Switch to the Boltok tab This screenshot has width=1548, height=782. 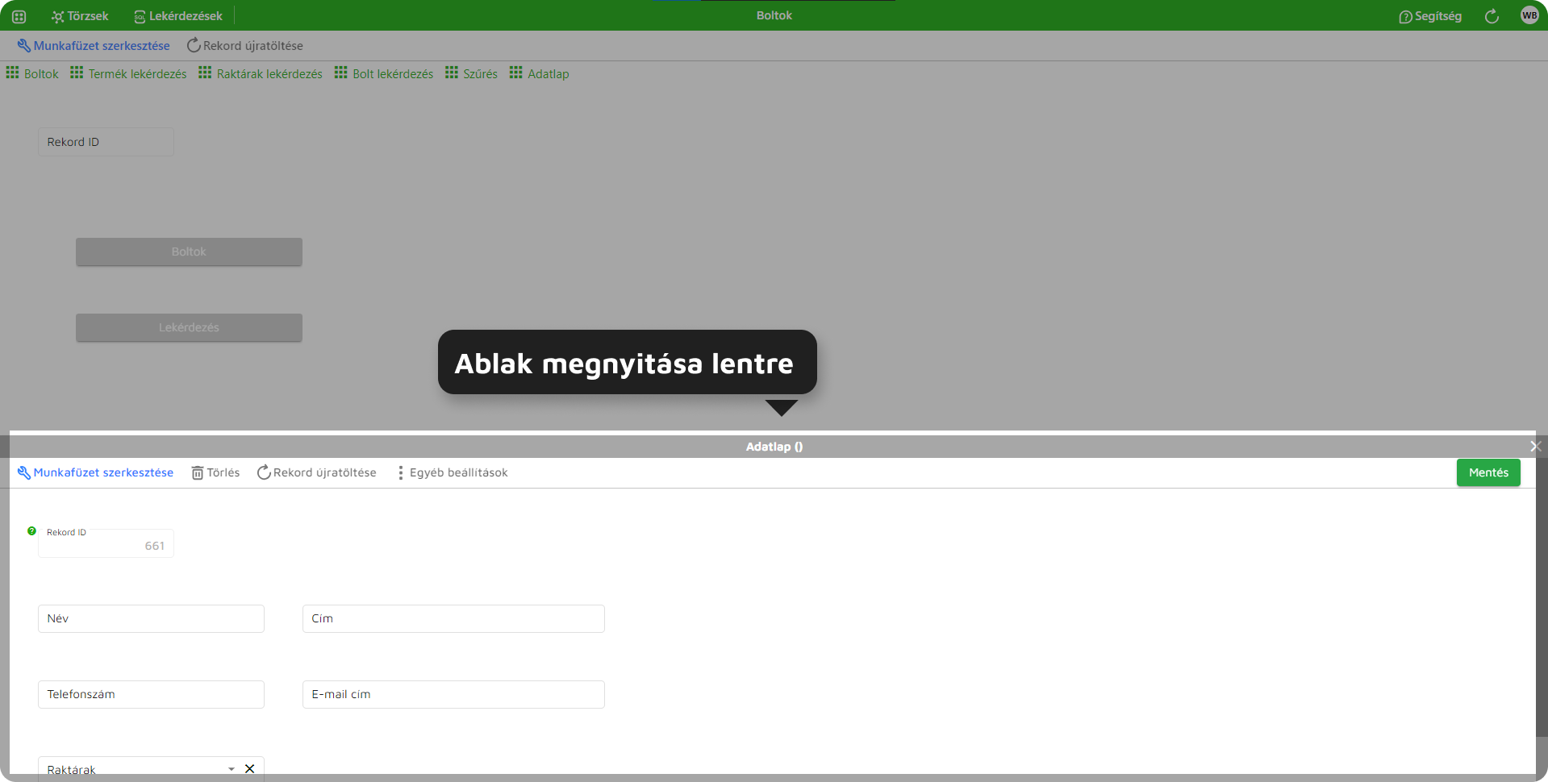click(x=32, y=73)
